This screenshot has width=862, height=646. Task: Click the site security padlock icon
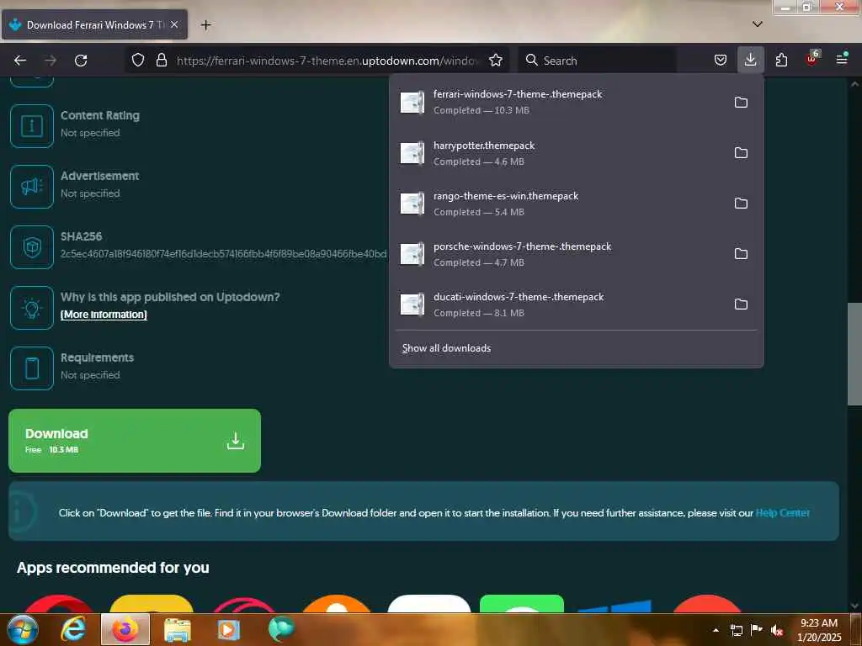tap(161, 61)
